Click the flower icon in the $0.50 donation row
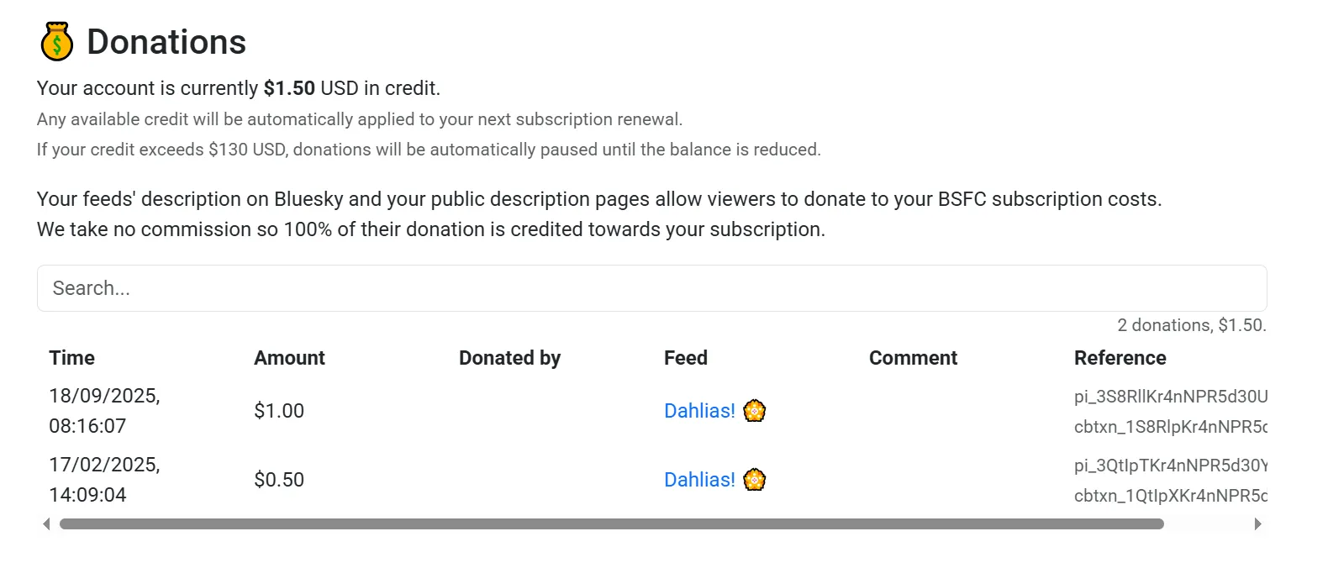Screen dimensions: 1328x584 click(755, 480)
